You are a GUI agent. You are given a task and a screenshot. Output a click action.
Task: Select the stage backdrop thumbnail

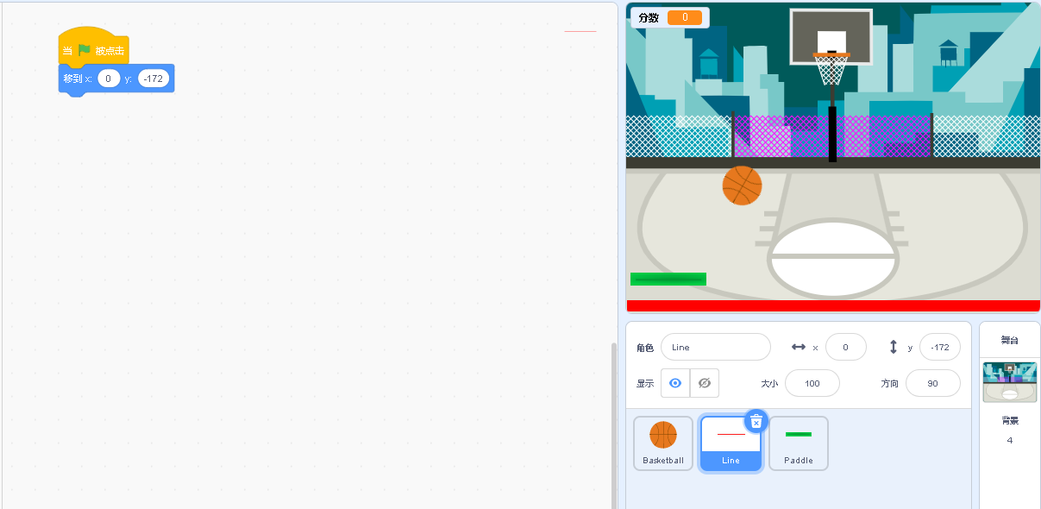tap(1010, 382)
